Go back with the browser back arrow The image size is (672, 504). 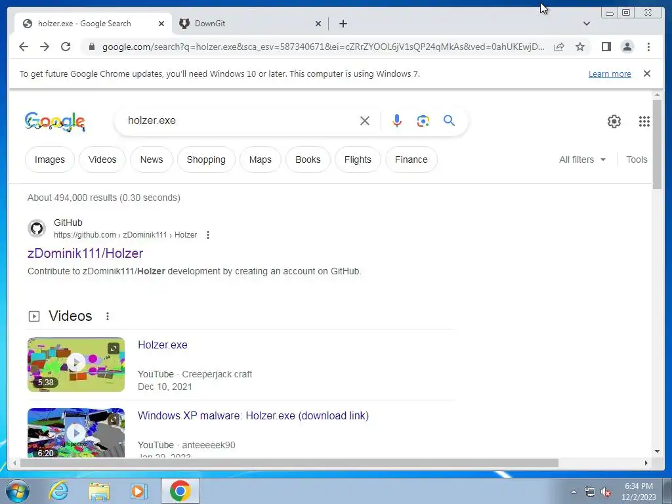[24, 47]
